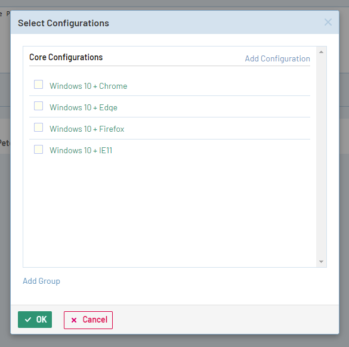Open the Windows 10 + Chrome configuration

pos(88,86)
